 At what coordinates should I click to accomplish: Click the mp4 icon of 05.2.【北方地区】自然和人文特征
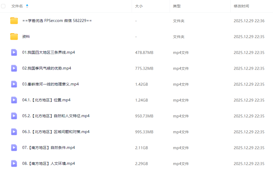14,116
